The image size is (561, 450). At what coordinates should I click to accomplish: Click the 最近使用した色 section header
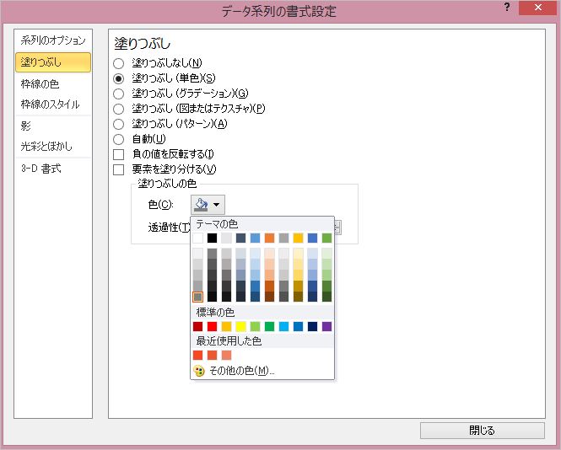(x=229, y=341)
